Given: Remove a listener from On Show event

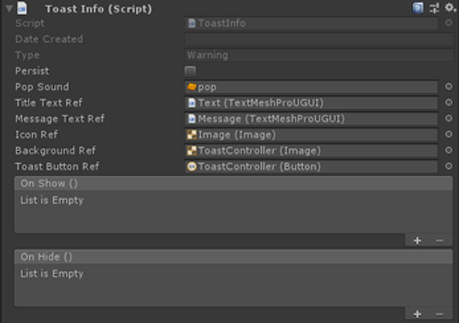Looking at the screenshot, I should (x=439, y=240).
